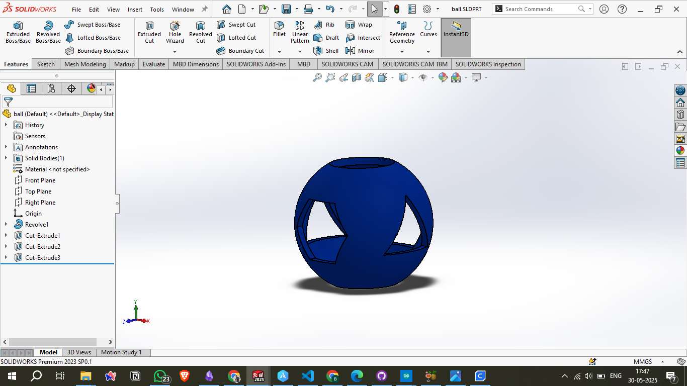The image size is (687, 386).
Task: Expand the Annotations folder
Action: click(6, 147)
